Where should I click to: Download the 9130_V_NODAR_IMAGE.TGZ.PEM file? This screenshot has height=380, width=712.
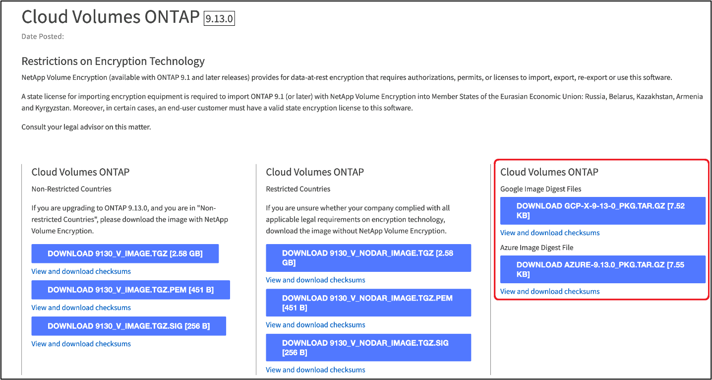tap(368, 303)
